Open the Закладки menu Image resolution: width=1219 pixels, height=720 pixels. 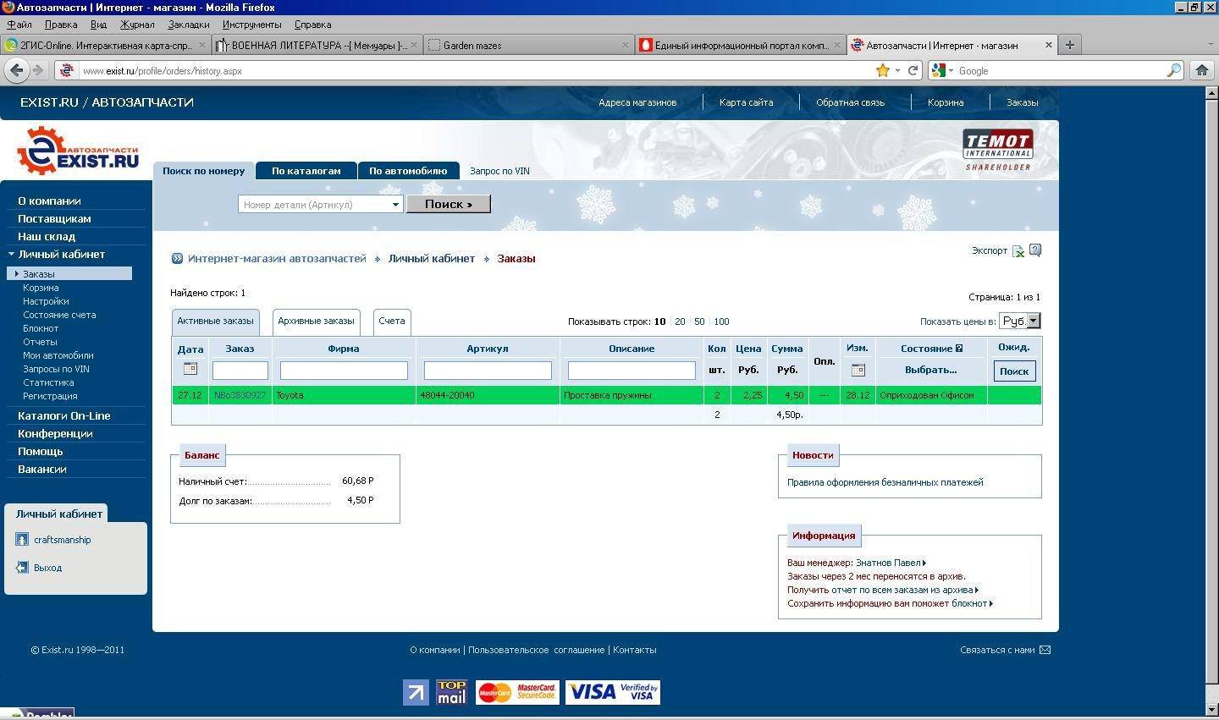click(x=188, y=25)
